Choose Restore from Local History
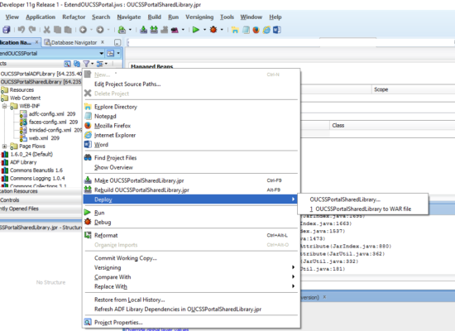Image resolution: width=455 pixels, height=331 pixels. [x=129, y=300]
